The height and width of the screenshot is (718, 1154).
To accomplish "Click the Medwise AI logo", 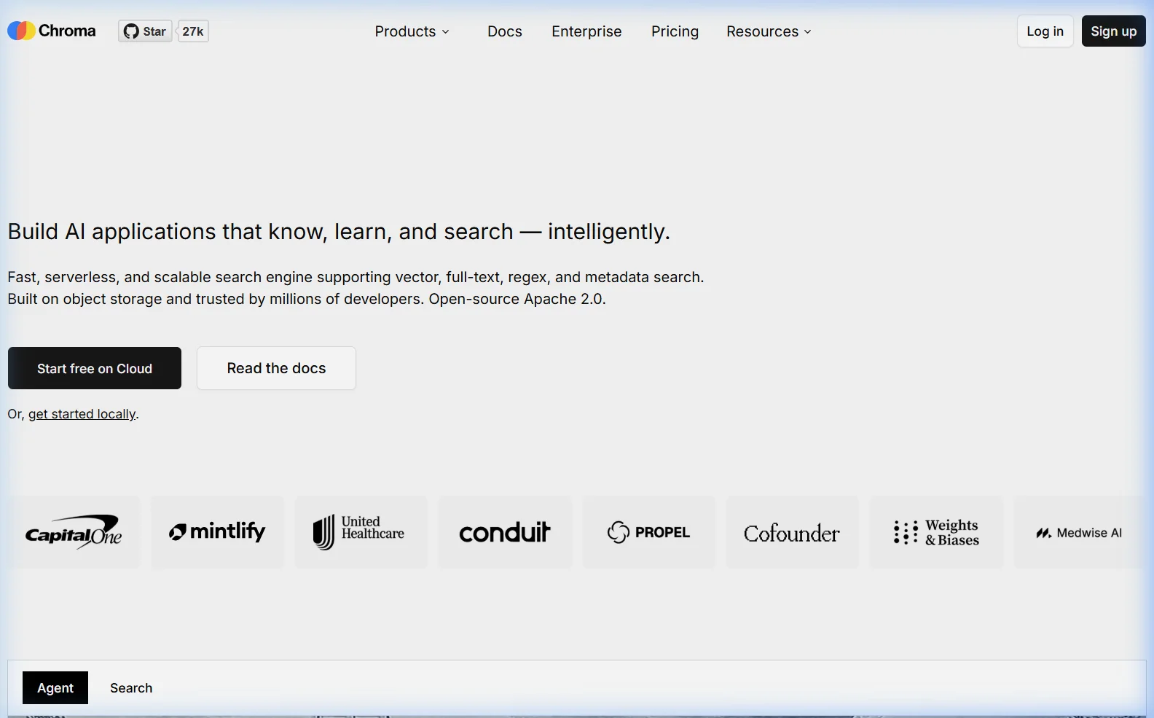I will [x=1080, y=532].
